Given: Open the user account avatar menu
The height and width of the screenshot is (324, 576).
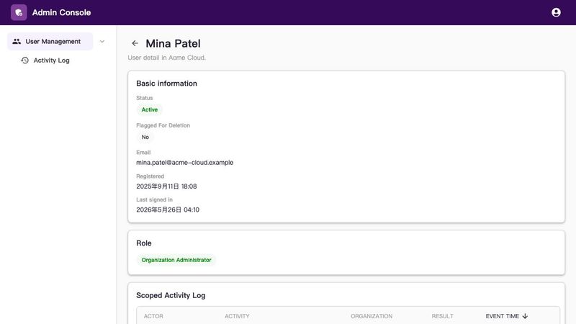Looking at the screenshot, I should coord(556,12).
